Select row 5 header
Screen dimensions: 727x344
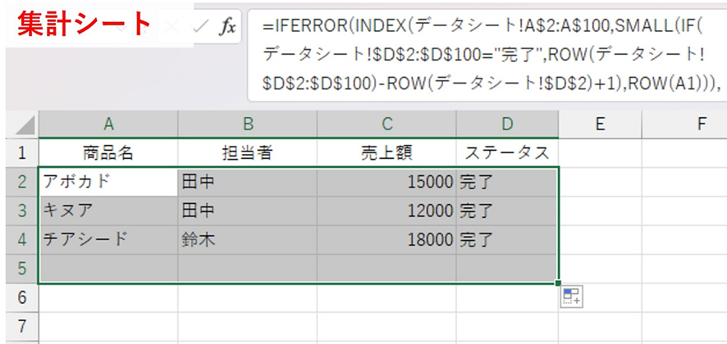(21, 268)
